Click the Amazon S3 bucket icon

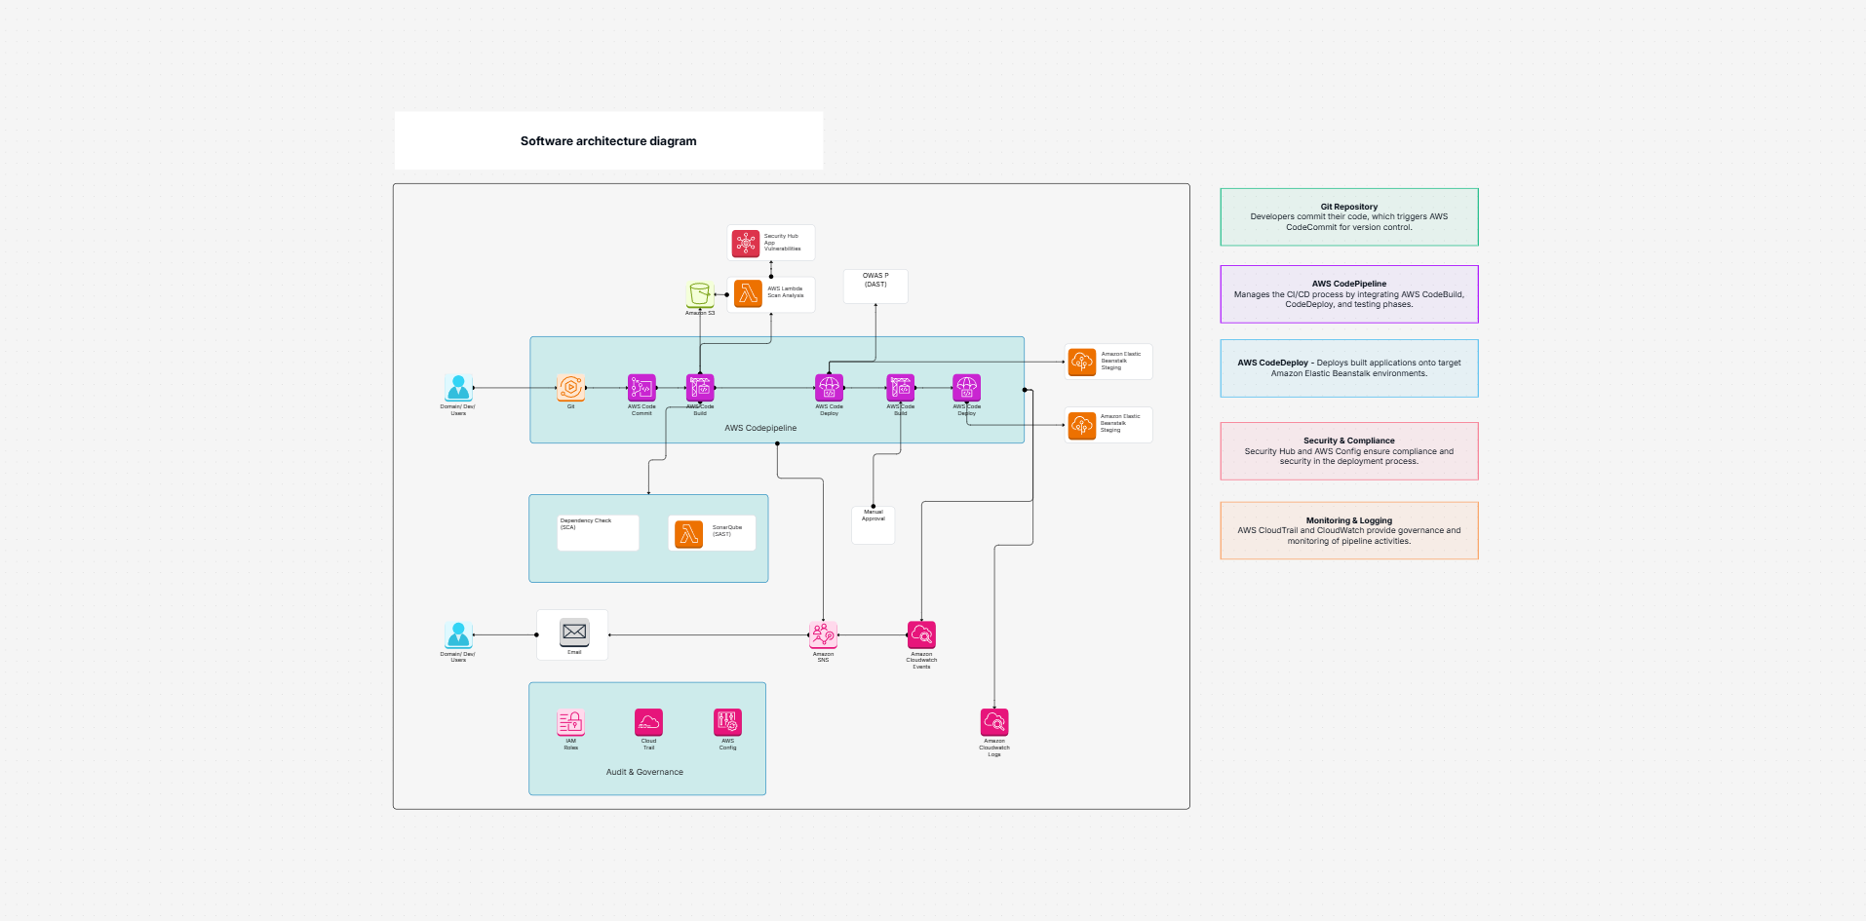point(699,294)
